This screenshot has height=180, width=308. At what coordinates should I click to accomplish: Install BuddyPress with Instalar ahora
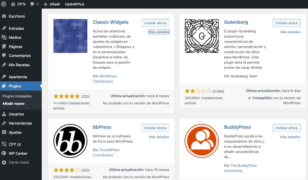[x=287, y=128]
